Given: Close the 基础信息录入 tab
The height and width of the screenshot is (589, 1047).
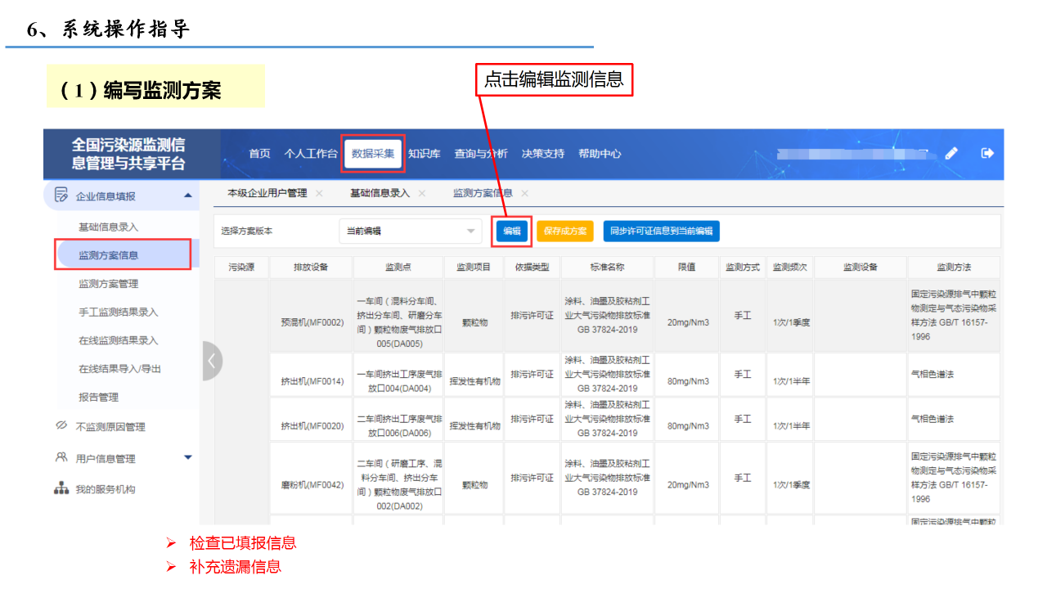Looking at the screenshot, I should pyautogui.click(x=422, y=193).
